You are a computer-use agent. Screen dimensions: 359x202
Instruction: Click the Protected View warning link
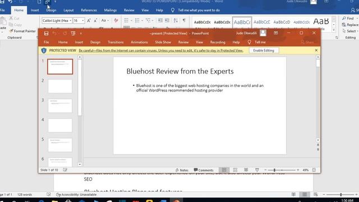tap(161, 50)
